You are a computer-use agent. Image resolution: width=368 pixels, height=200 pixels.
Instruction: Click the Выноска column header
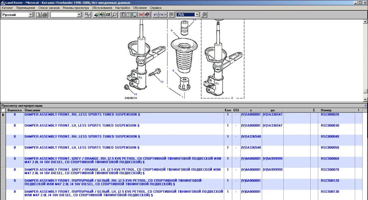[x=15, y=110]
